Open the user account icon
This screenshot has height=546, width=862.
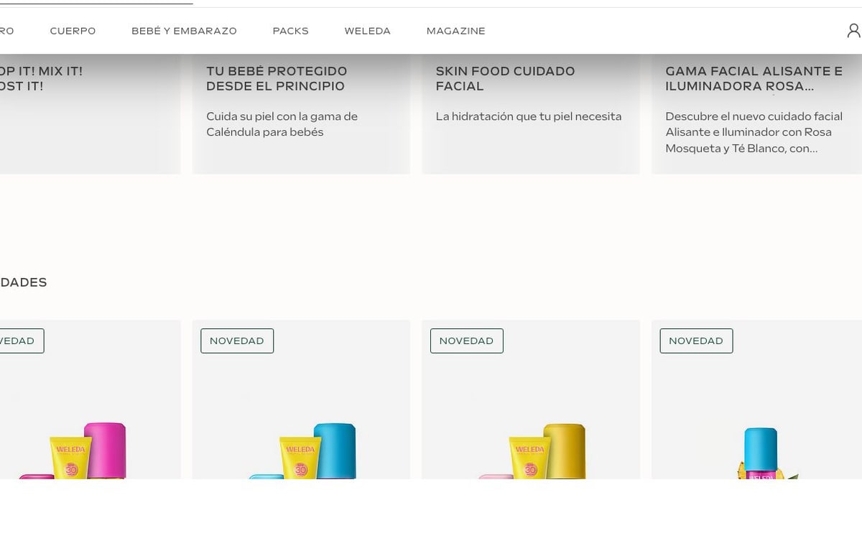tap(853, 30)
